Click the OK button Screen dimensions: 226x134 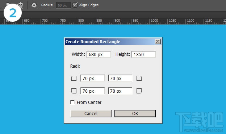[x=135, y=114]
